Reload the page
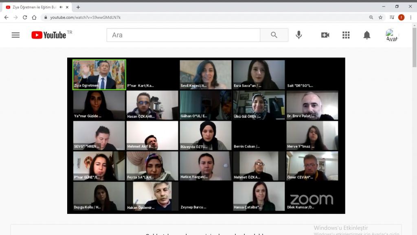 pyautogui.click(x=25, y=18)
